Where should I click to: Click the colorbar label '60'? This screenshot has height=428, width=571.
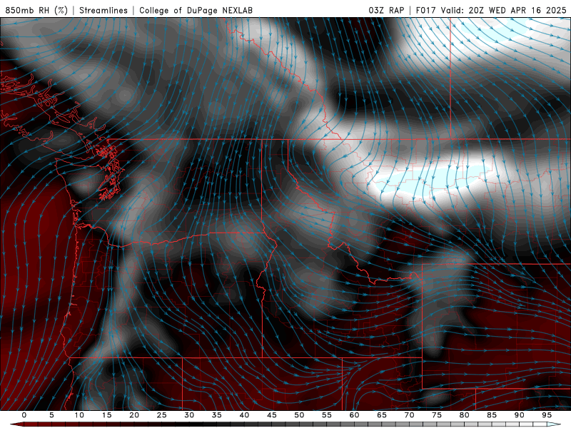(x=354, y=415)
